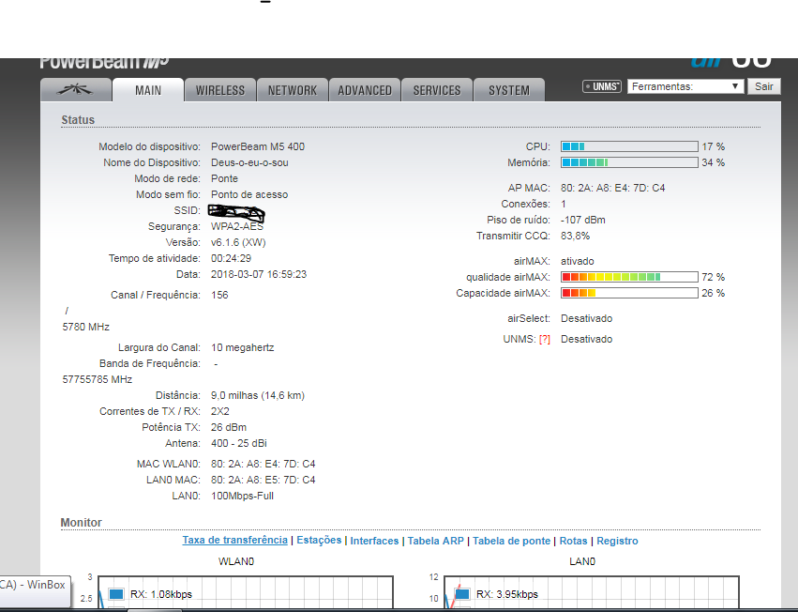Open the Rotas link
The width and height of the screenshot is (798, 612).
click(574, 541)
